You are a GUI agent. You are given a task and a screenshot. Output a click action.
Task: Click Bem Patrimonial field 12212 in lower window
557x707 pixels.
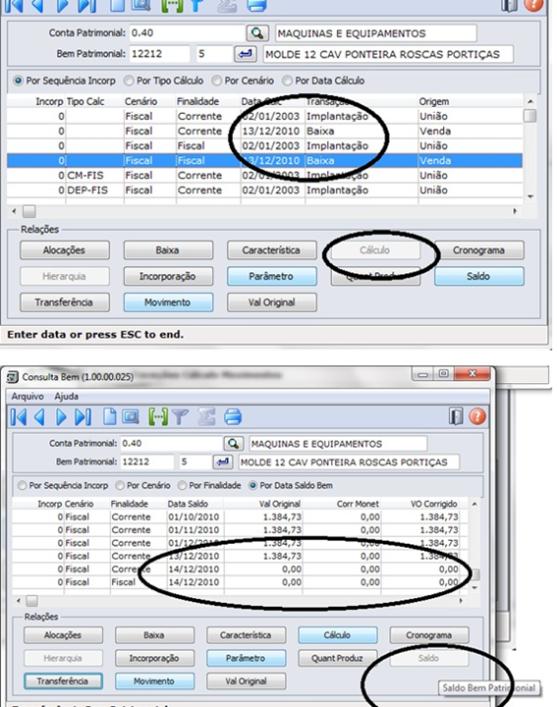coord(147,462)
